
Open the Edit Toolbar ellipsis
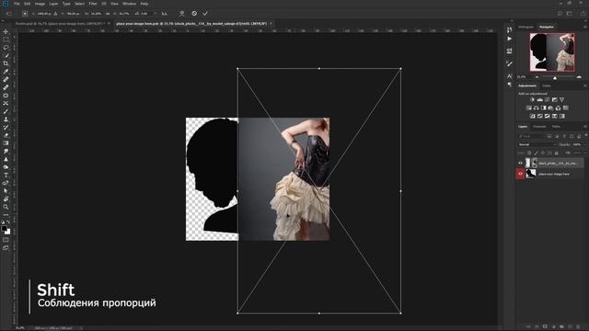click(6, 214)
